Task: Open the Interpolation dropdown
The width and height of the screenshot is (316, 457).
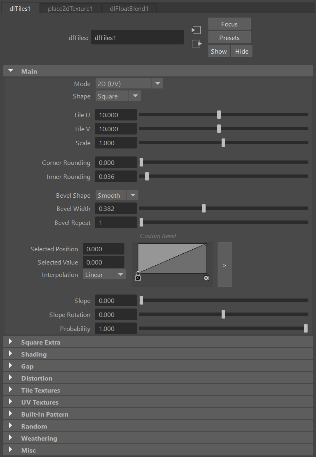Action: coord(120,275)
